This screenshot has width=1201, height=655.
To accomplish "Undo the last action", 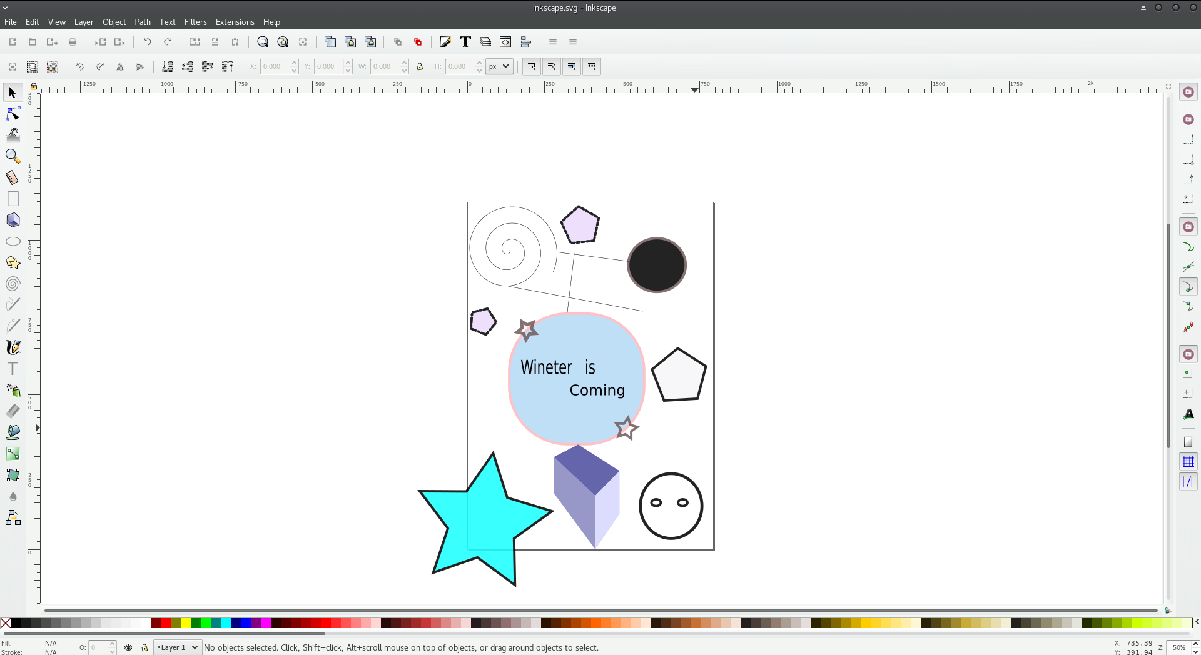I will pyautogui.click(x=147, y=42).
